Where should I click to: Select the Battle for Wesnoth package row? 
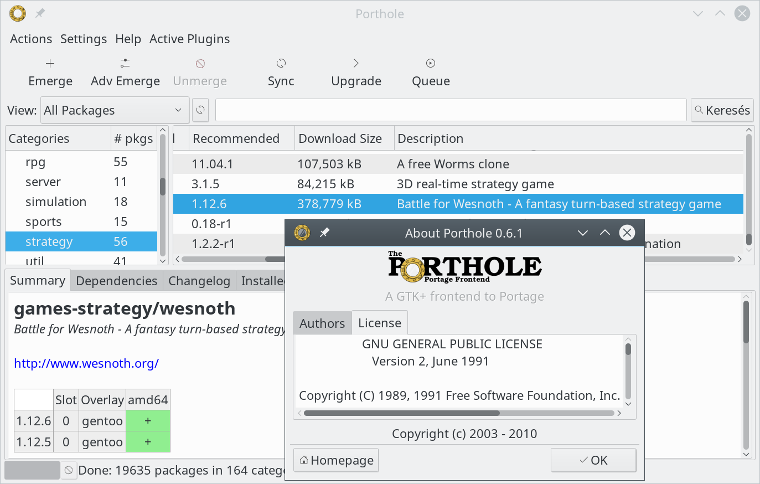click(x=458, y=204)
